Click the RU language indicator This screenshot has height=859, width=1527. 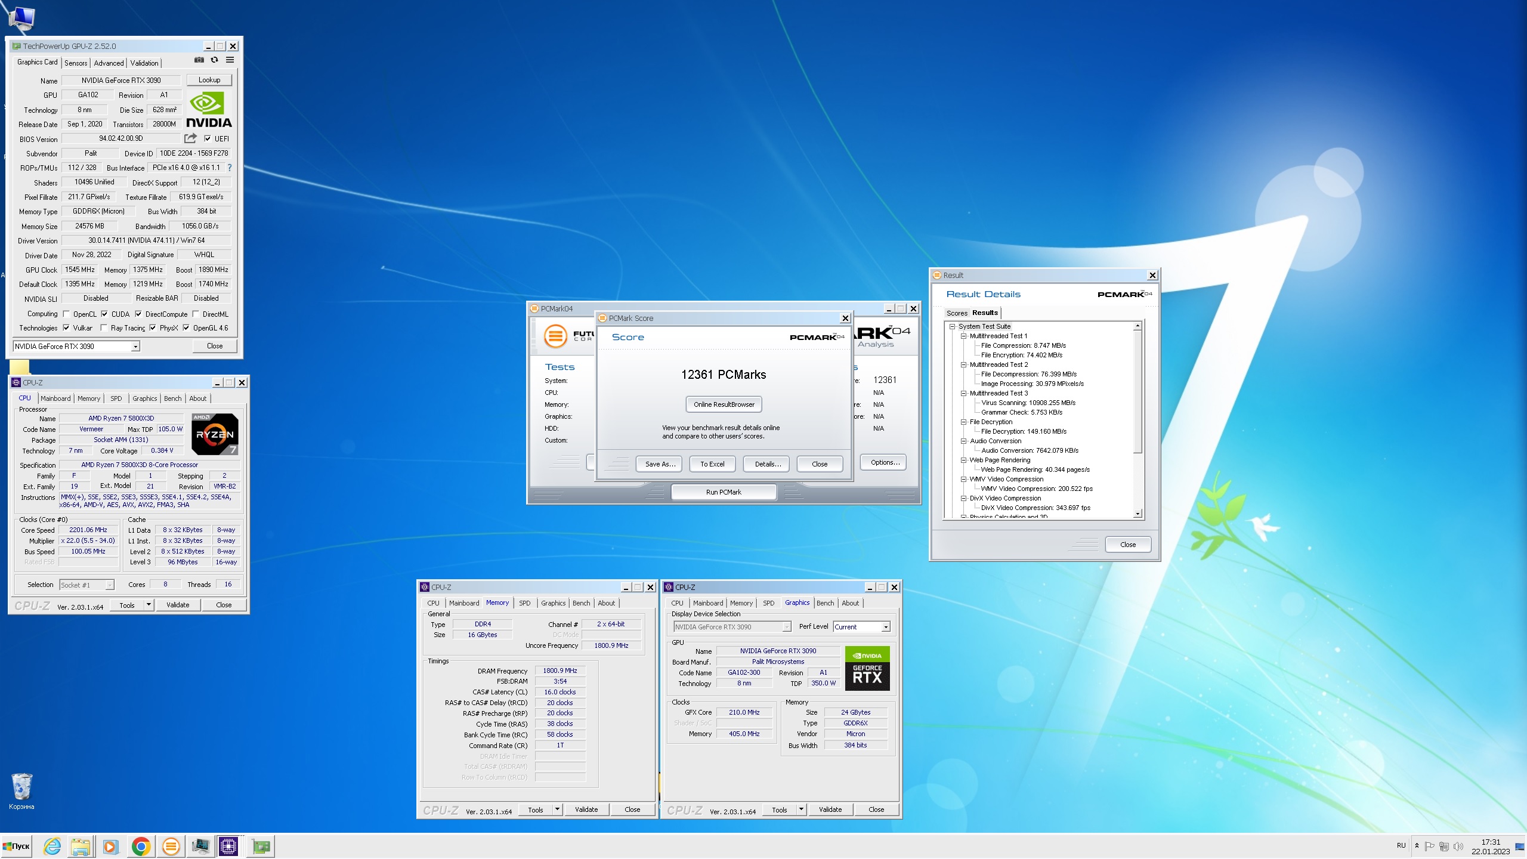click(1401, 845)
